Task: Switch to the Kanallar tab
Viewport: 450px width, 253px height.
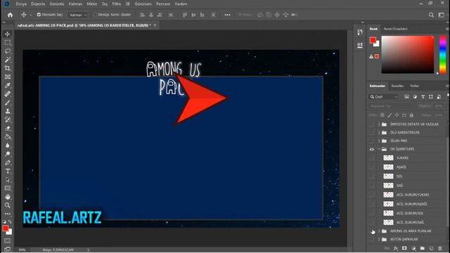Action: [397, 86]
